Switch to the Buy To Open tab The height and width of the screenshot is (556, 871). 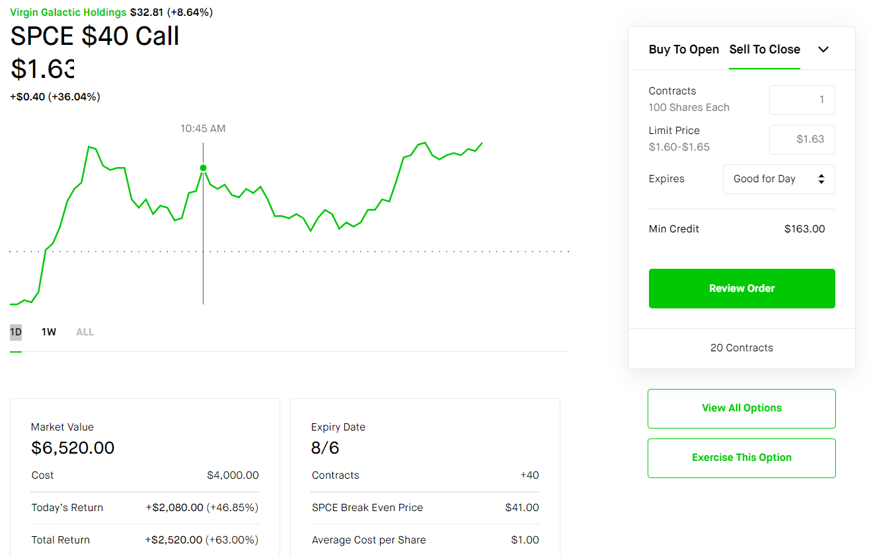pos(684,49)
